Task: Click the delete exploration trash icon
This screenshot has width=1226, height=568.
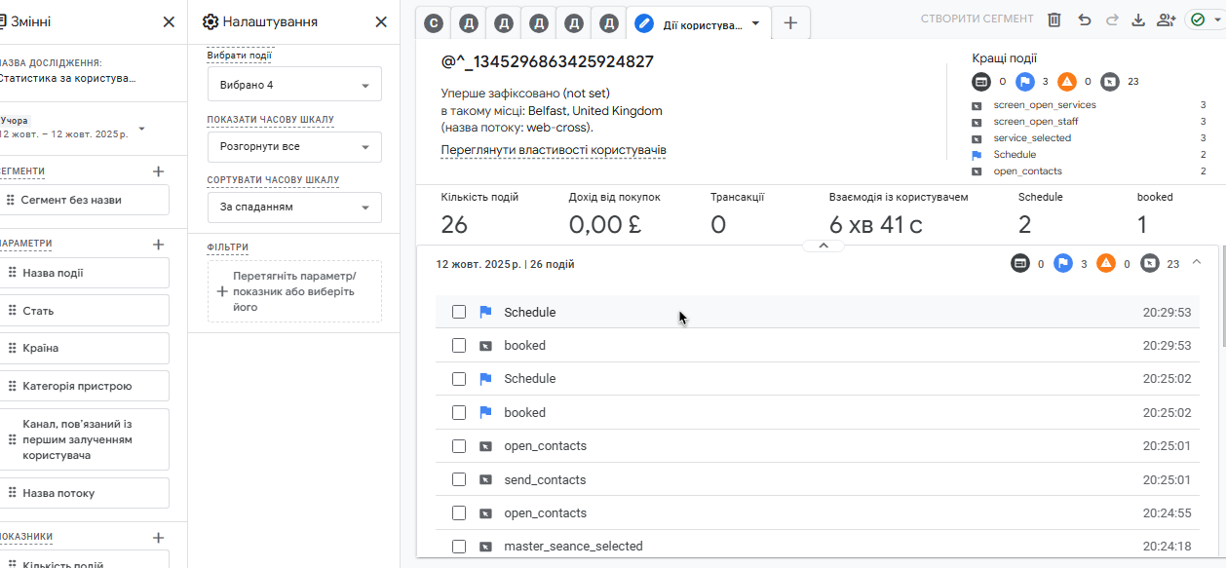Action: 1054,20
